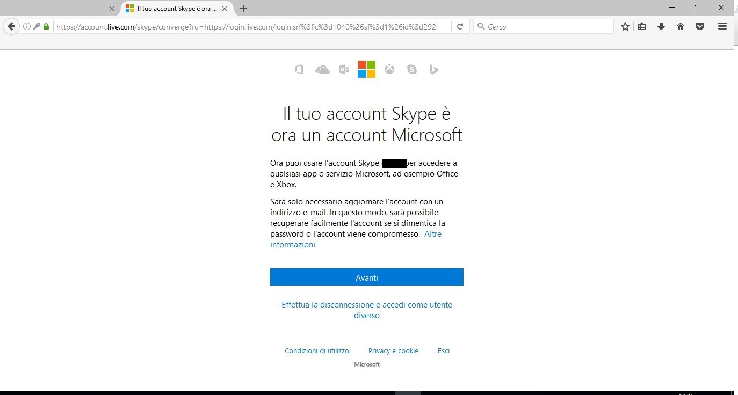This screenshot has height=395, width=738.
Task: Click the blue Avanti button
Action: pyautogui.click(x=367, y=277)
